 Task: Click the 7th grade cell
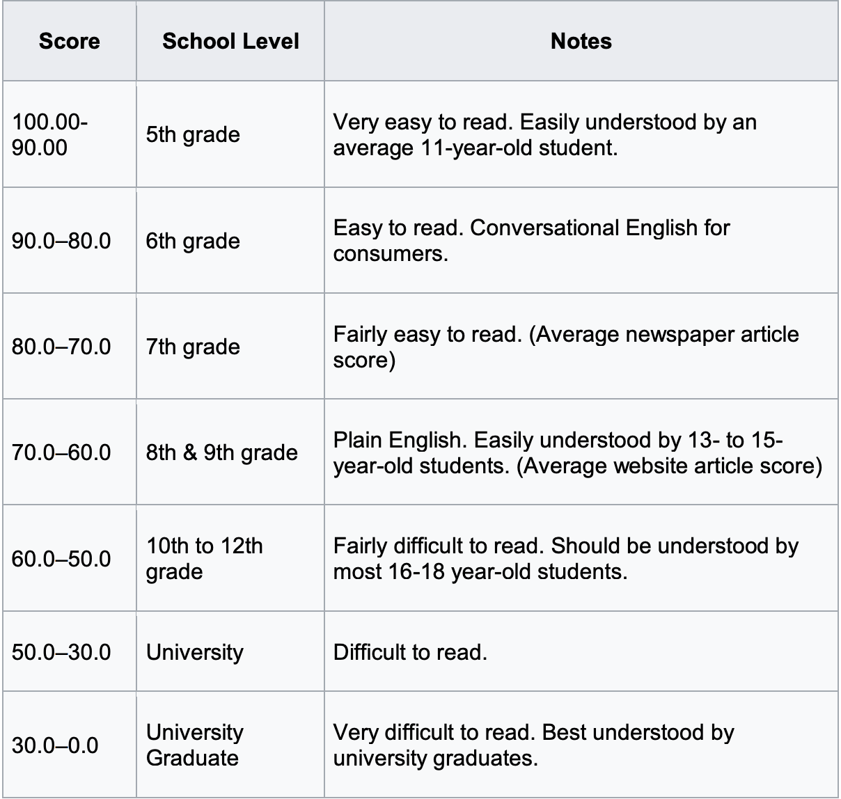(x=193, y=347)
